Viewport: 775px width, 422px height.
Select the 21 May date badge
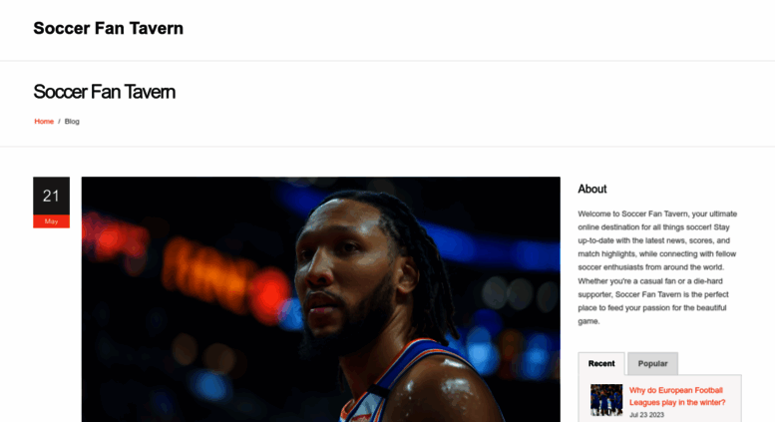52,203
